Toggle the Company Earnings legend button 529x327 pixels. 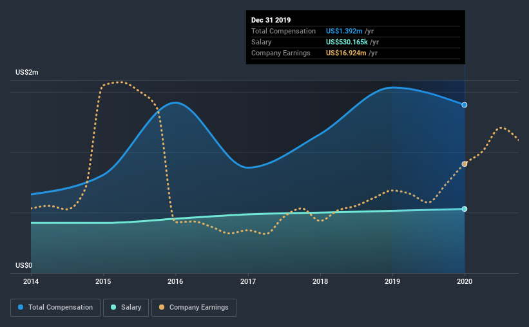194,308
